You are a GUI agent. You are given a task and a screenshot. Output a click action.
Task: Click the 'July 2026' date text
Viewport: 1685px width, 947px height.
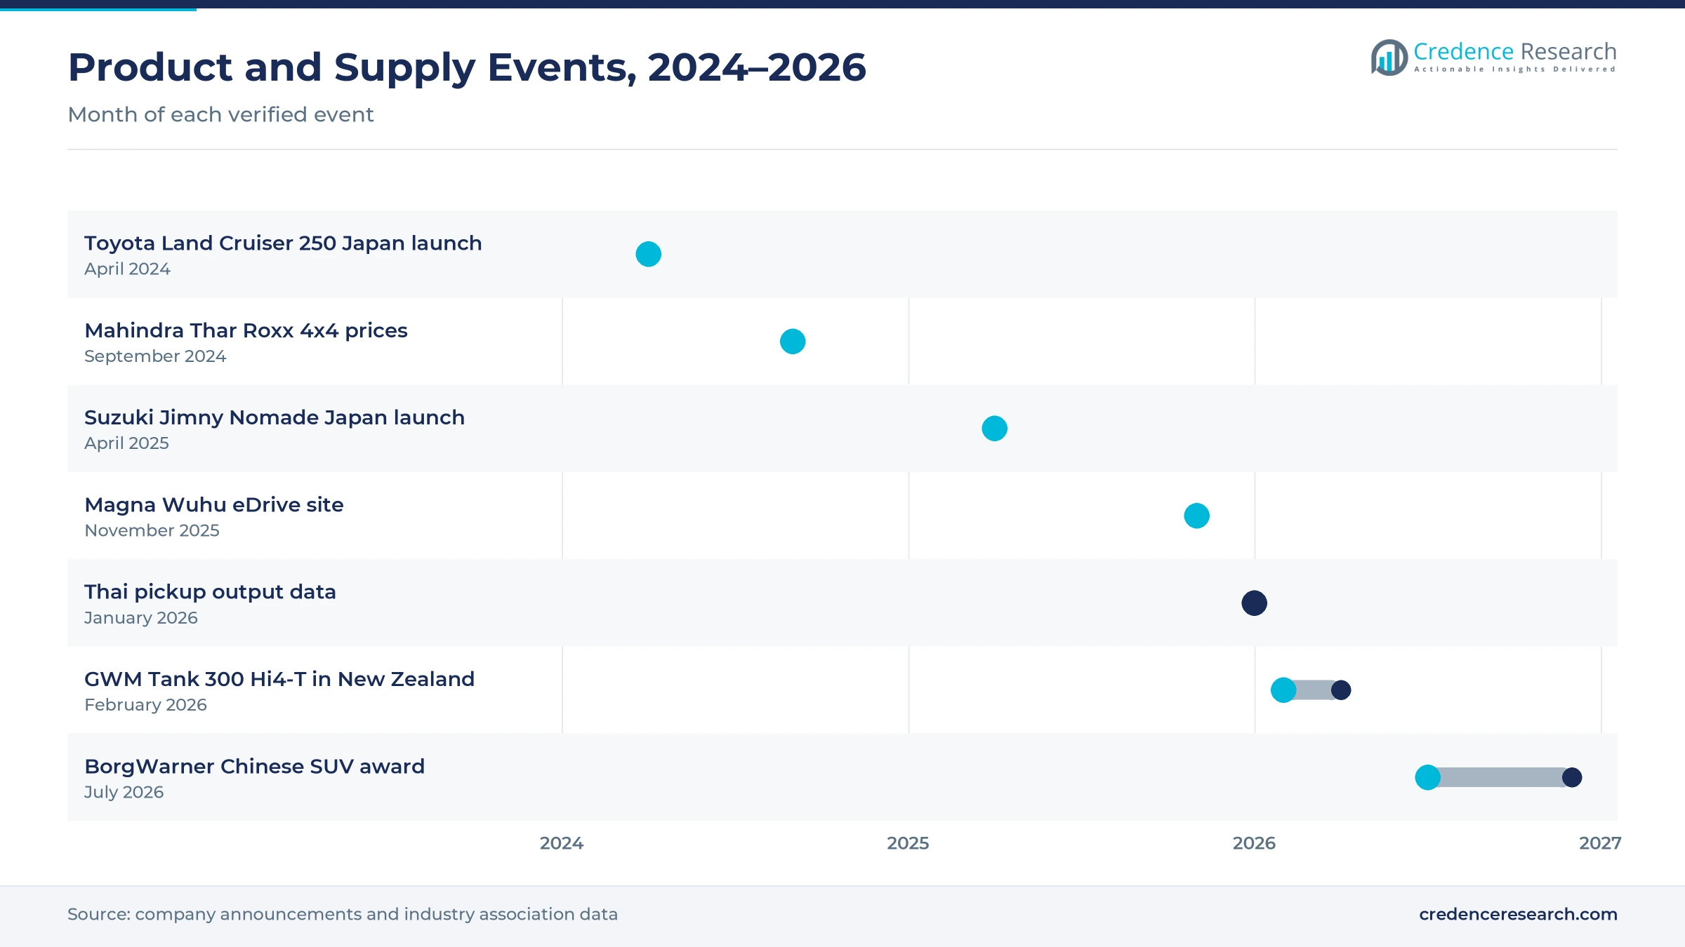pos(124,792)
